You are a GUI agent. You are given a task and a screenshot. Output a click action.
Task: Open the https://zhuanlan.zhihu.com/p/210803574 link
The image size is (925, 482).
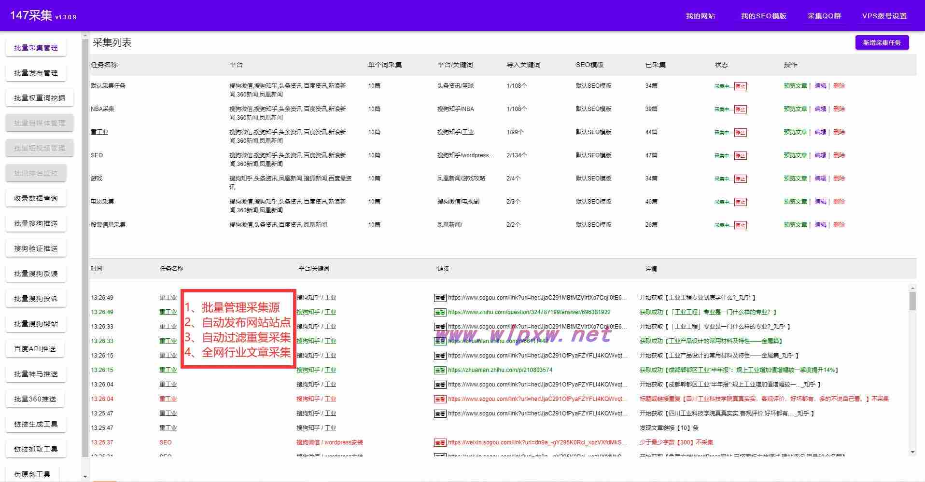500,370
